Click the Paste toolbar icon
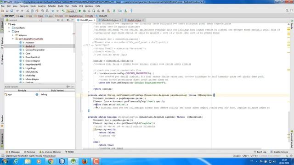 [37, 11]
